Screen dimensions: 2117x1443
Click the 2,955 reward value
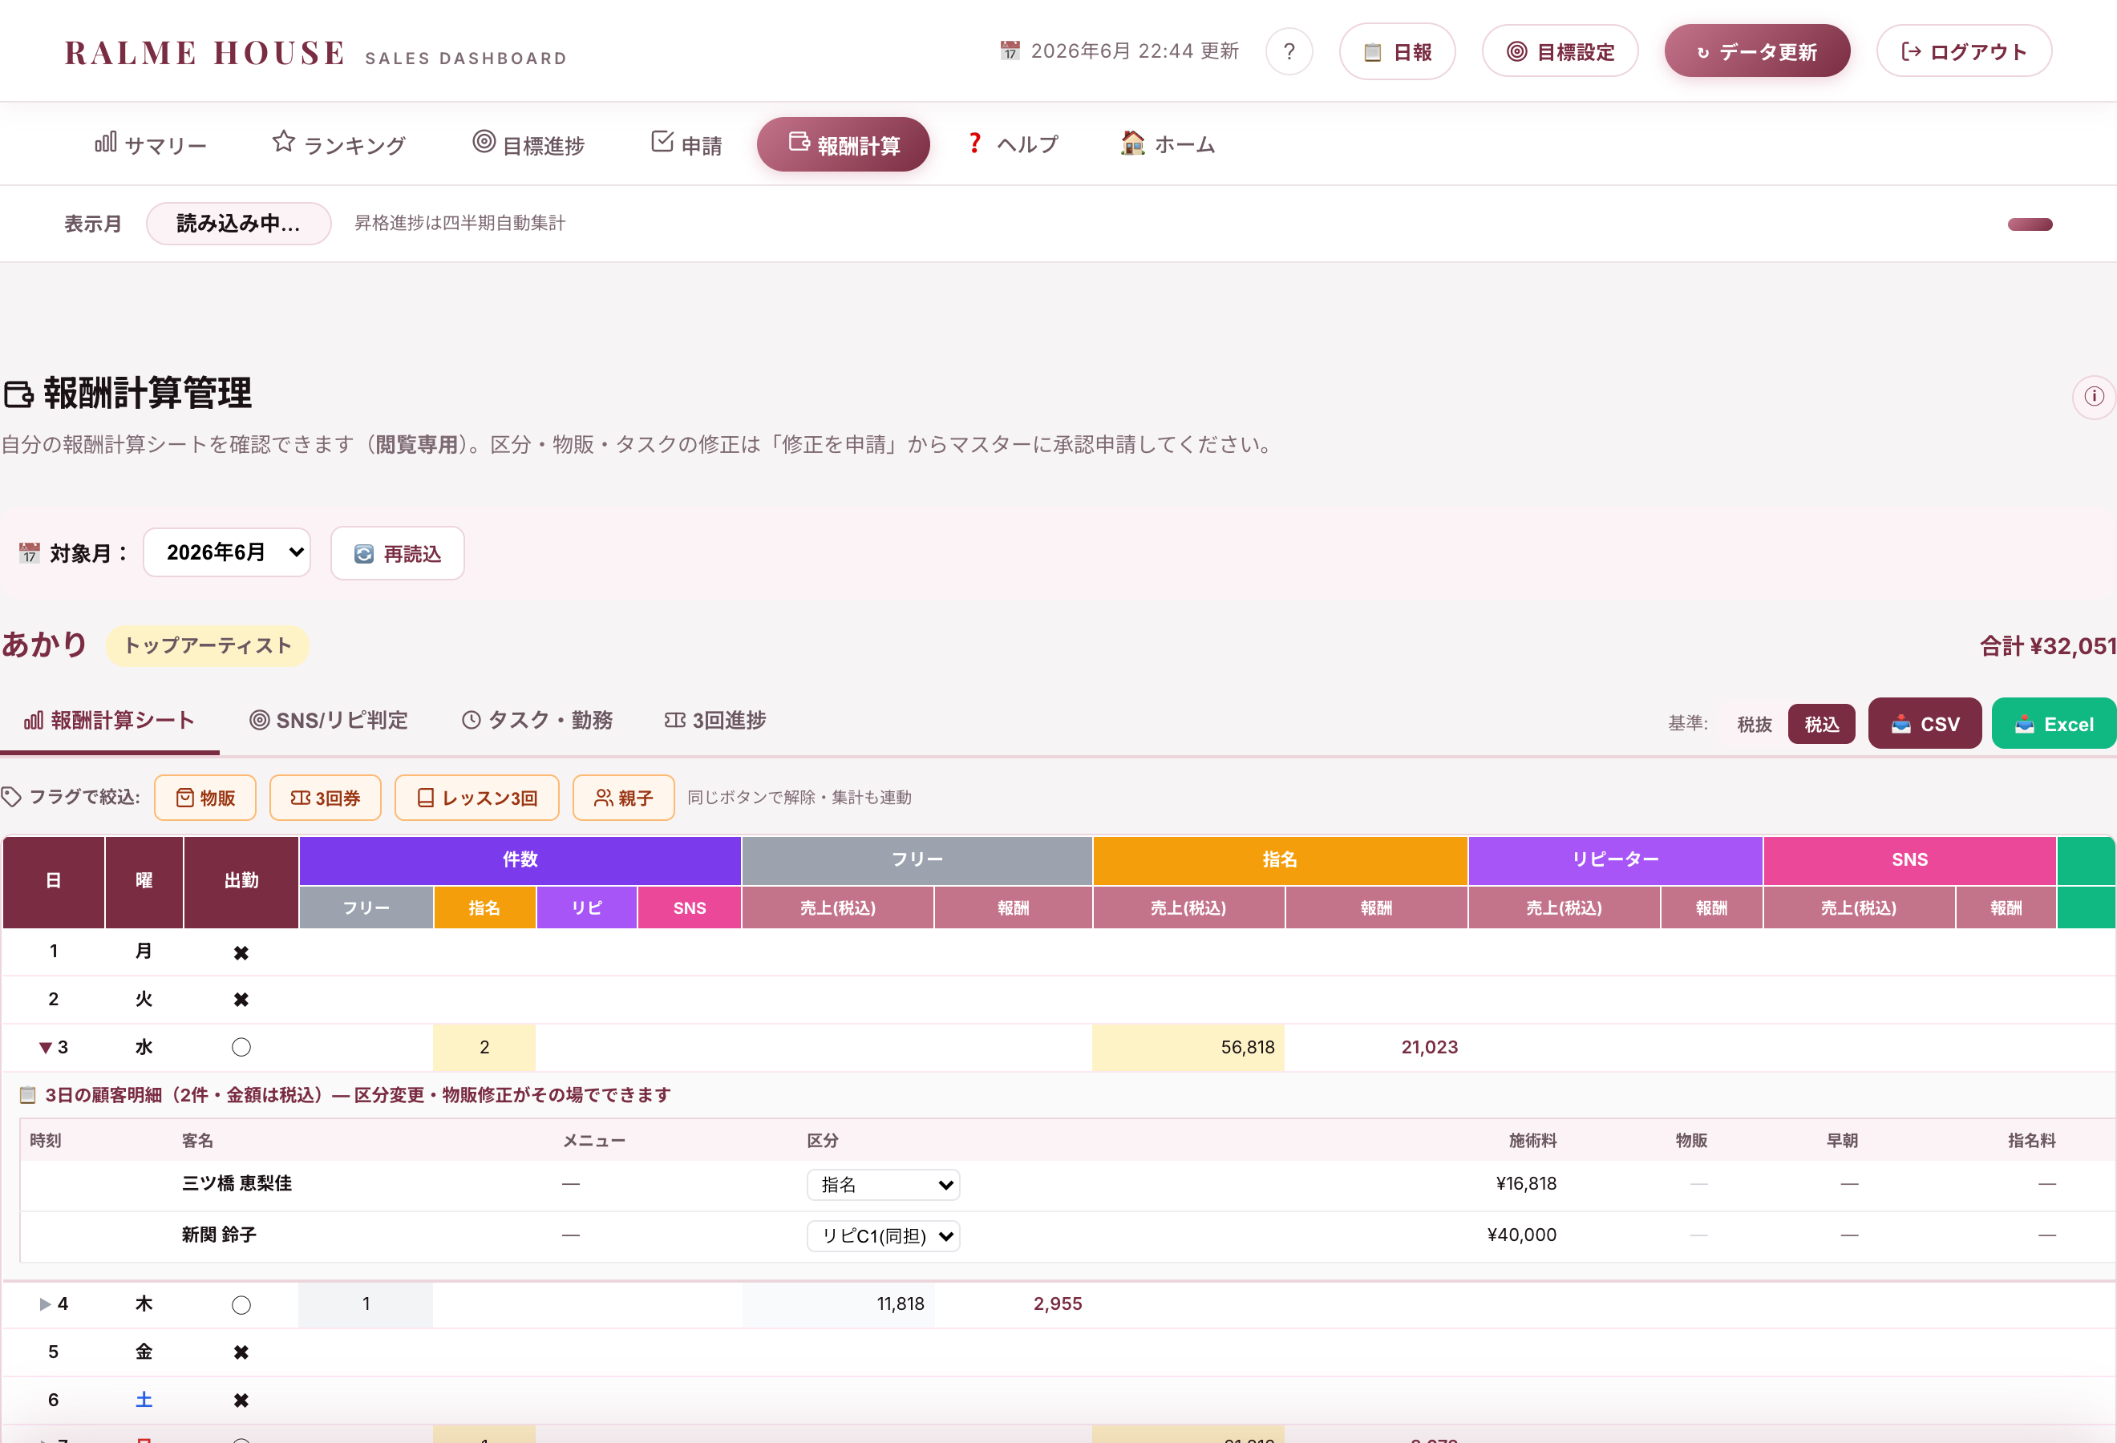(1058, 1304)
